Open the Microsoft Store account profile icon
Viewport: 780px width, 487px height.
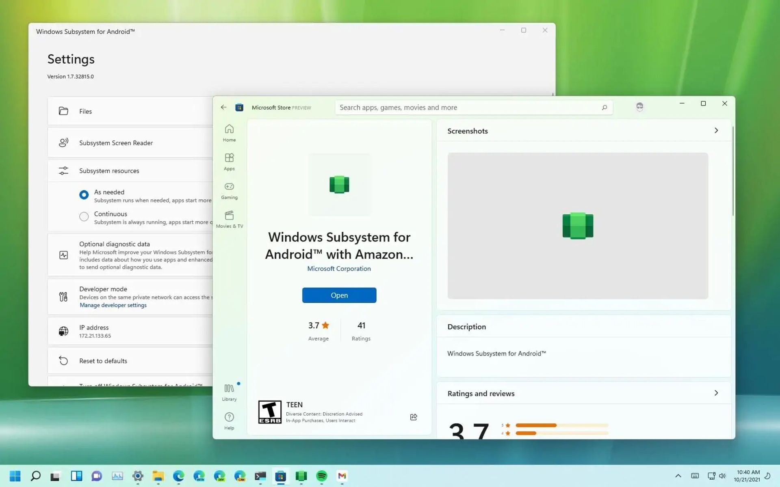point(640,107)
